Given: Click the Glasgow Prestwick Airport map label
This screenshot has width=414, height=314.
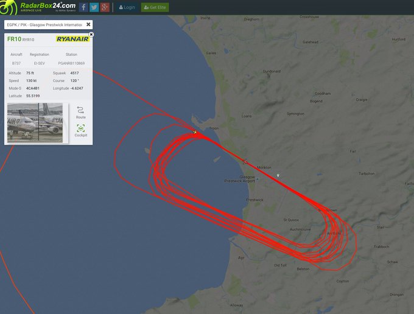Looking at the screenshot, I should 240,179.
